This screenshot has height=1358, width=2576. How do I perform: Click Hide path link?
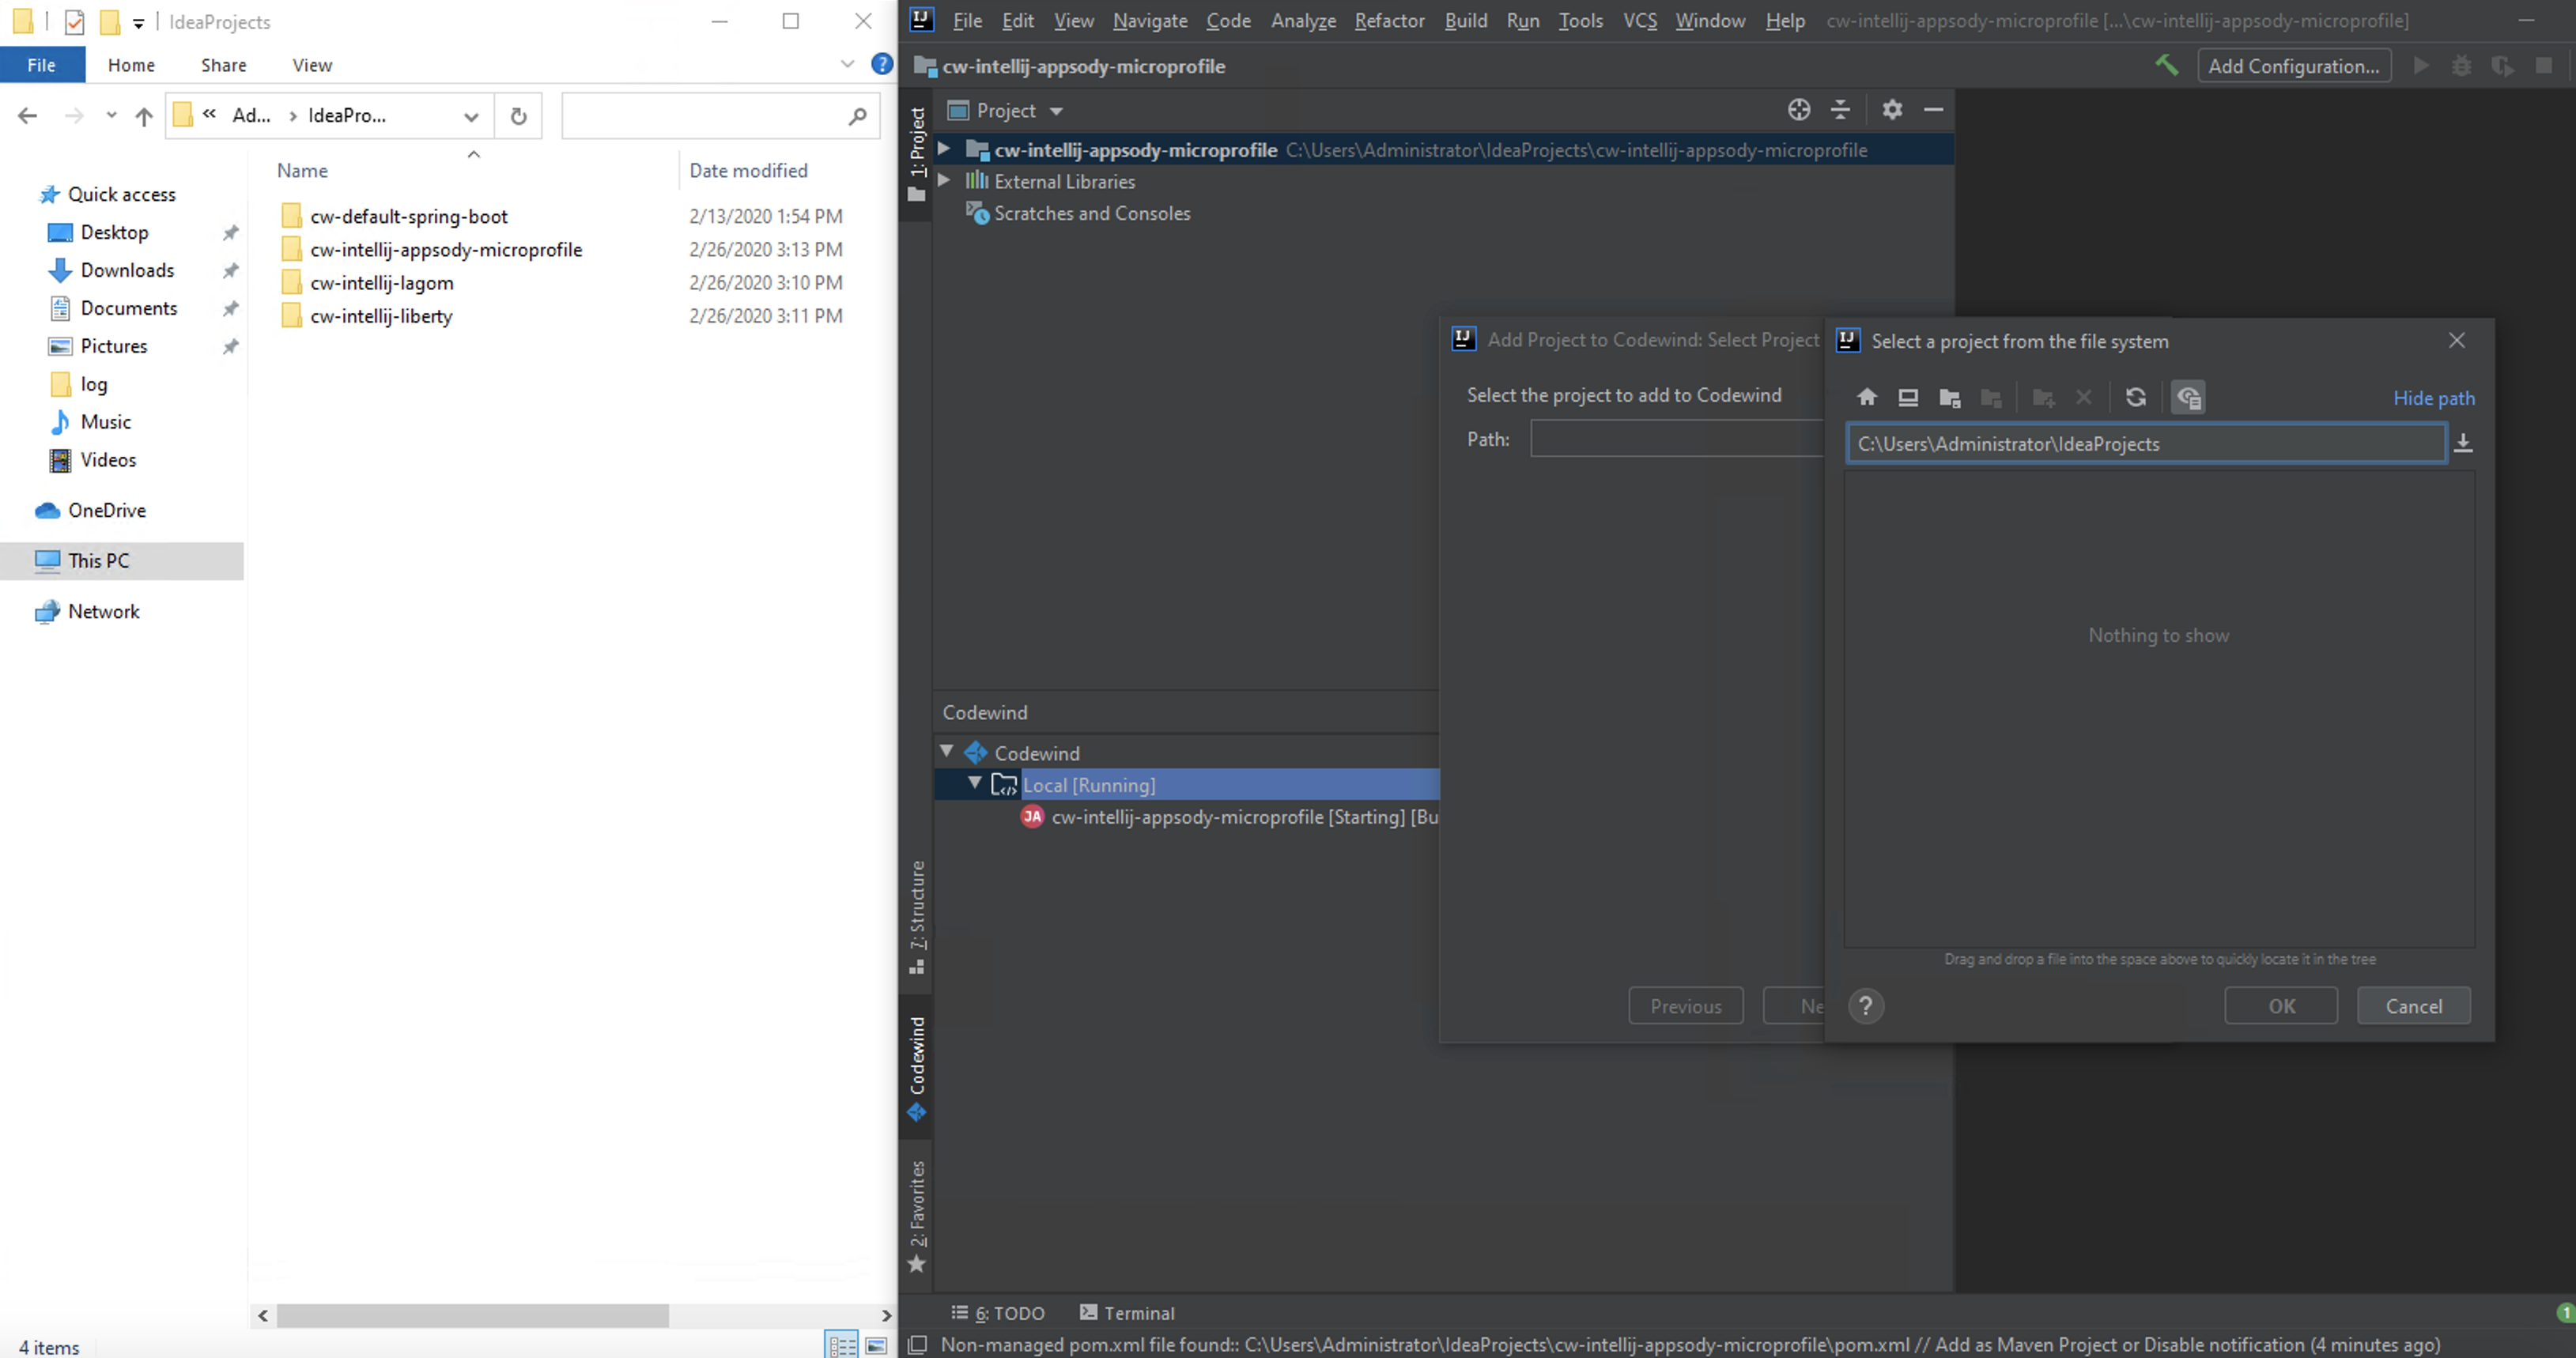(x=2433, y=398)
